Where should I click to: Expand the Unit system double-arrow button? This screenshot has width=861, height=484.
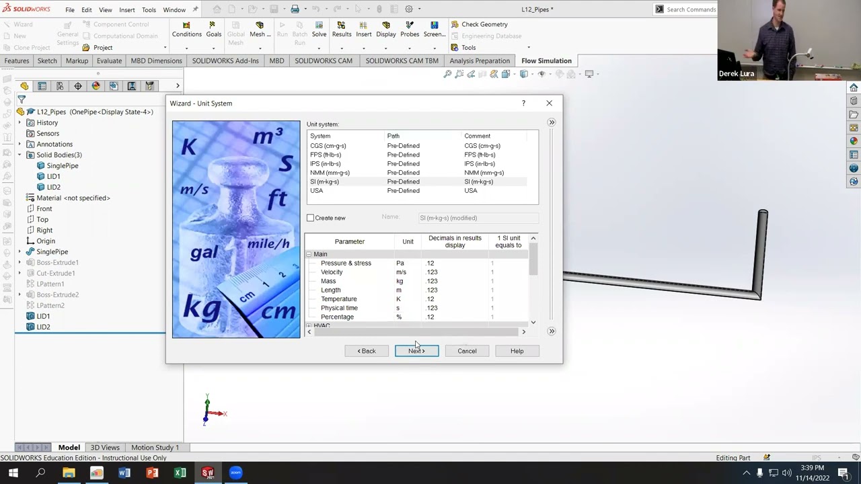pos(552,122)
